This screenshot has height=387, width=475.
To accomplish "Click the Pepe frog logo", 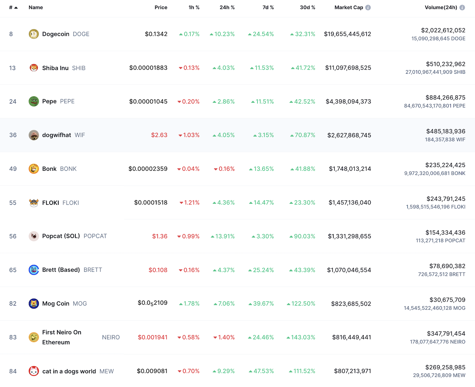I will tap(34, 101).
